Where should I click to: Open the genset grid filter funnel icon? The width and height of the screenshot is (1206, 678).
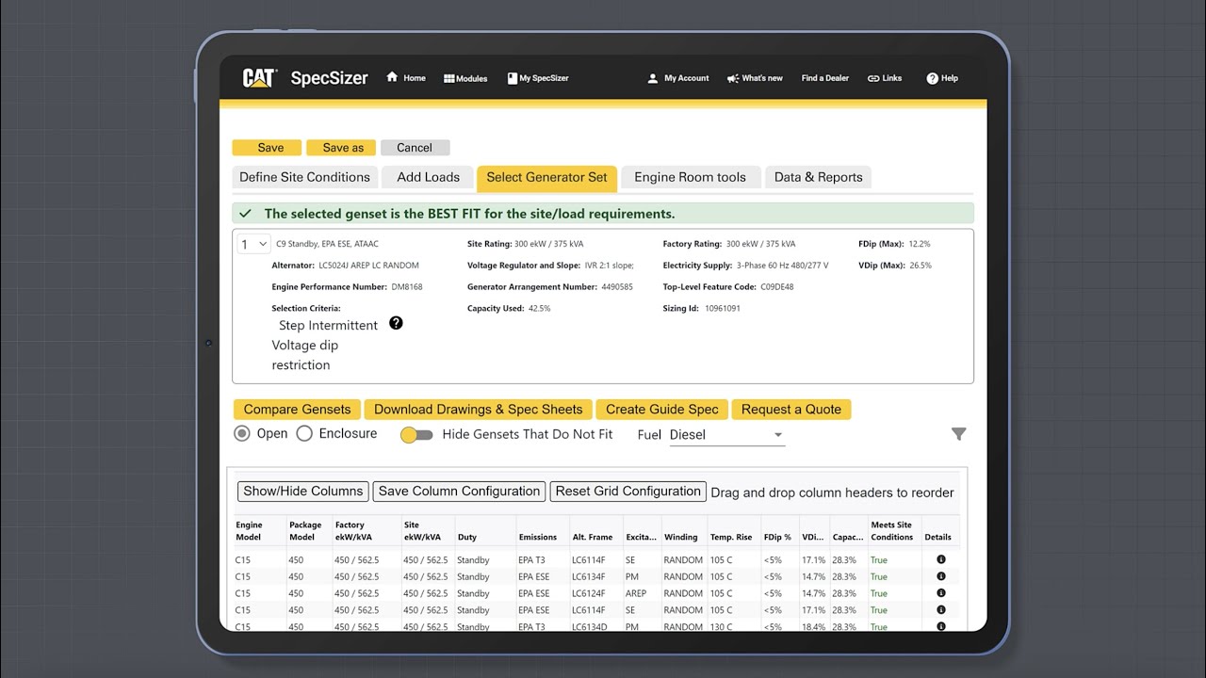pos(958,434)
